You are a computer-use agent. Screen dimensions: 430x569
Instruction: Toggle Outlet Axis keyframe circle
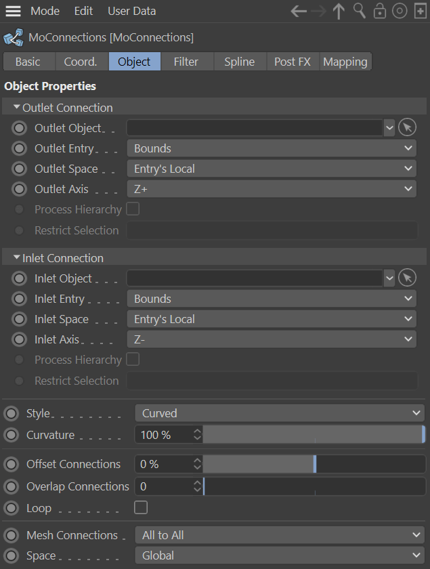tap(20, 189)
